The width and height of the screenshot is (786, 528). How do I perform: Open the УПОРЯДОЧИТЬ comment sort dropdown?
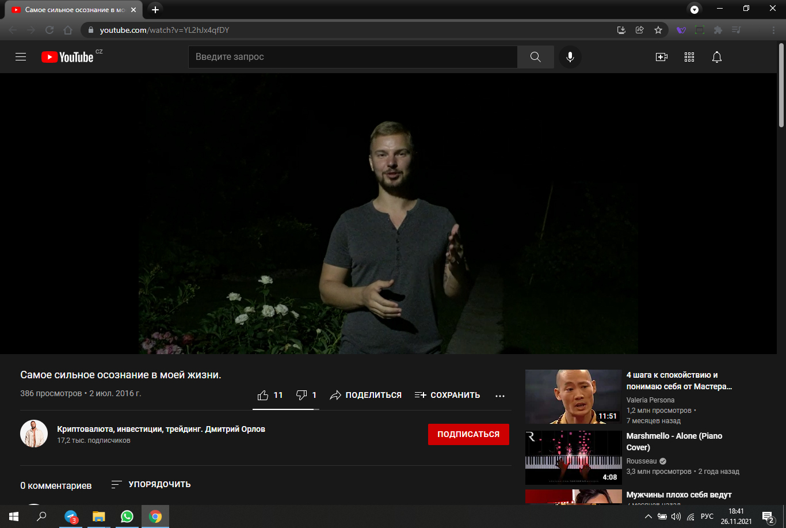(151, 484)
